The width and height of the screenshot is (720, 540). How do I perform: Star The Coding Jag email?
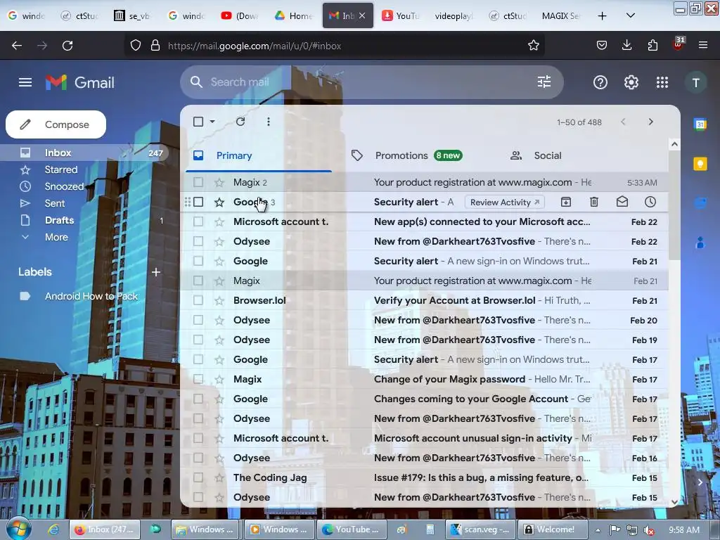219,478
